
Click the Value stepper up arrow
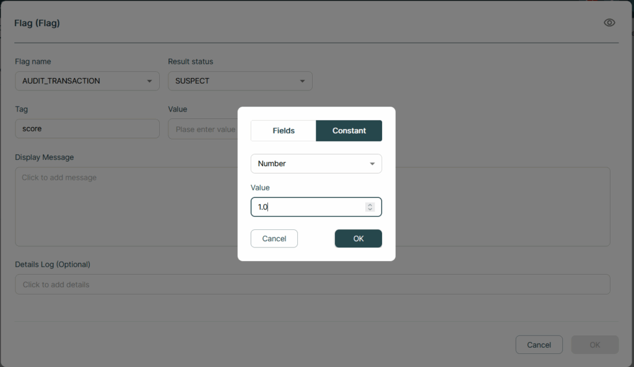tap(370, 205)
